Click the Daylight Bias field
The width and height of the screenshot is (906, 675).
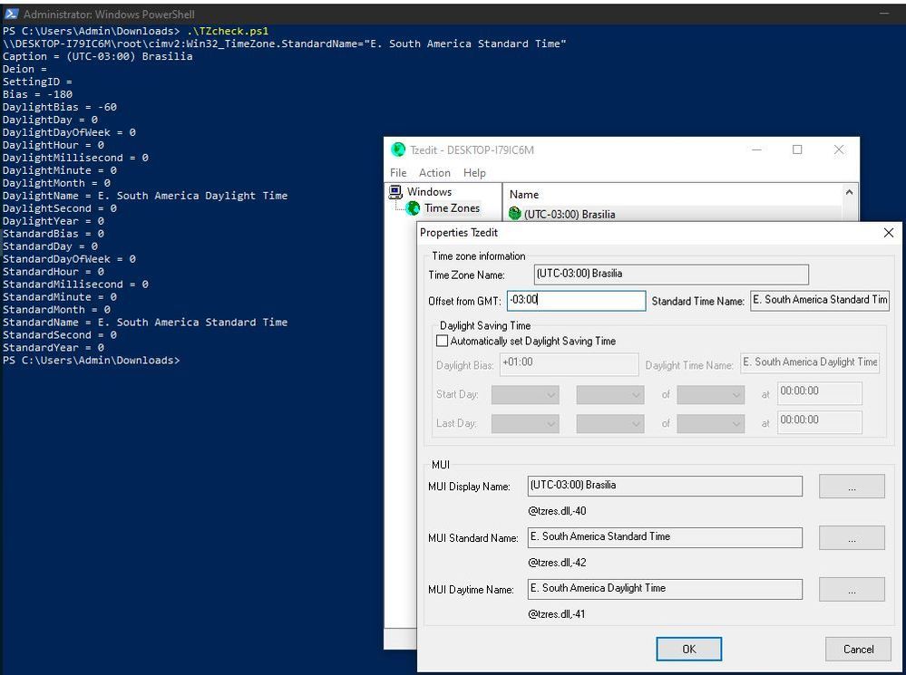click(569, 364)
